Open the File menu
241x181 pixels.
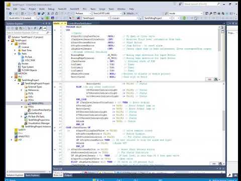pyautogui.click(x=8, y=9)
